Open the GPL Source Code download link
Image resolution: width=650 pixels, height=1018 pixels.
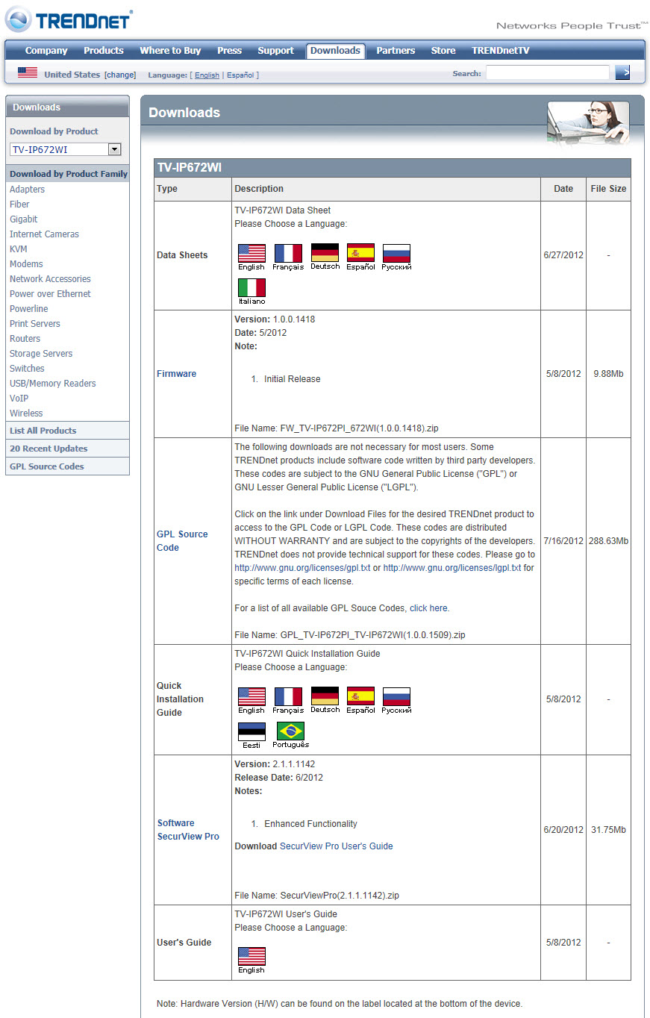pos(182,541)
